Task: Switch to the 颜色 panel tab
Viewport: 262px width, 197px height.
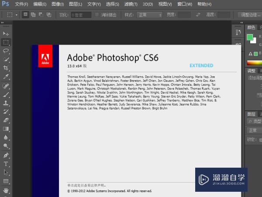Action: tap(252, 27)
